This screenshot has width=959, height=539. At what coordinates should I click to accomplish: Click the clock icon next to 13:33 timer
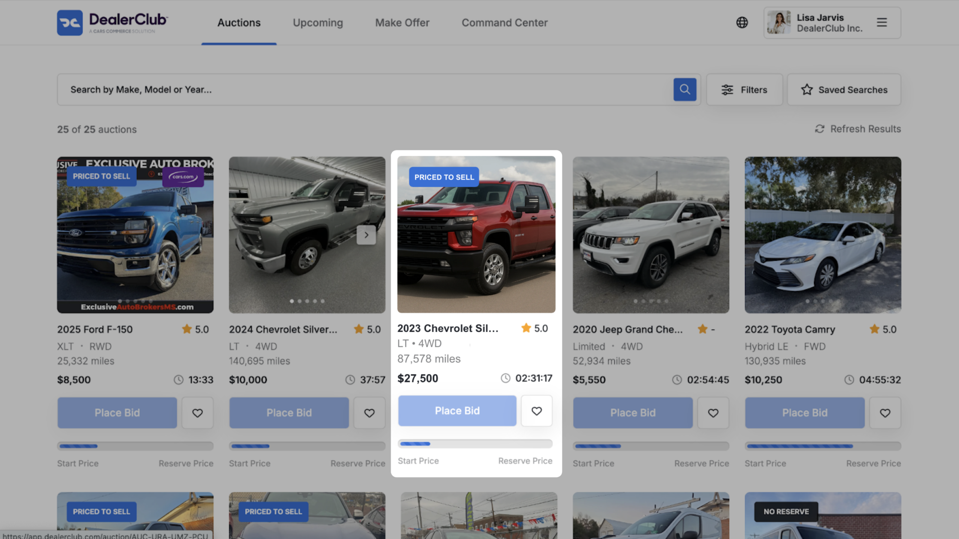point(179,380)
